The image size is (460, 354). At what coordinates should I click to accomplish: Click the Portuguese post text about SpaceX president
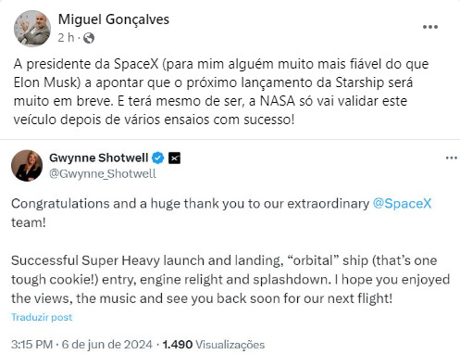coord(221,92)
